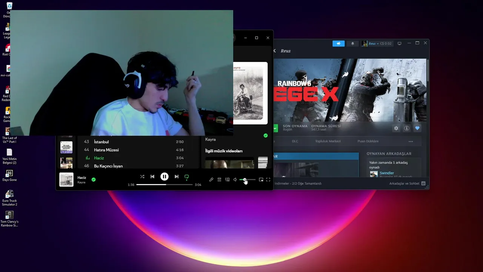Open Kayra artist name in Spotify side panel

coord(211,139)
